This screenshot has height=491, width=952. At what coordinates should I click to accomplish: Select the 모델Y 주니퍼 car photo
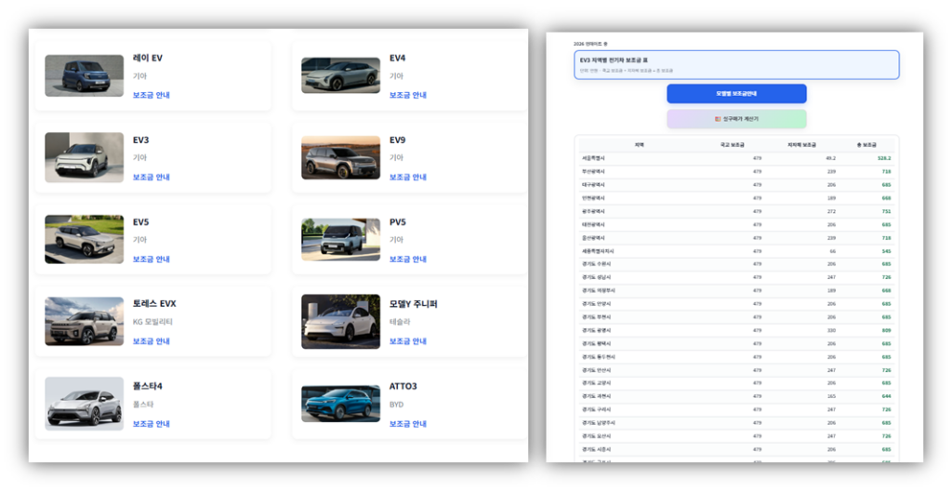pos(340,322)
